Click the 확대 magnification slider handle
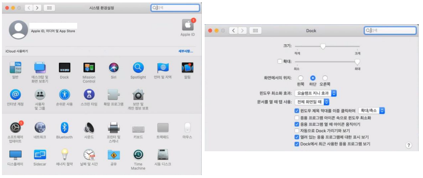The width and height of the screenshot is (423, 178). [357, 62]
